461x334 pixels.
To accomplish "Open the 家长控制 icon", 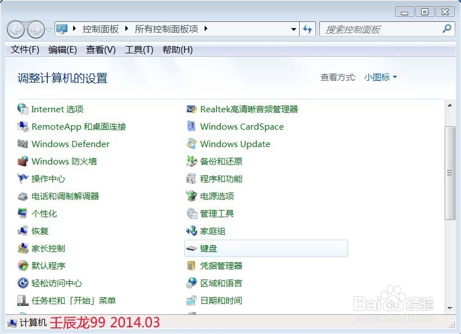I will click(22, 248).
